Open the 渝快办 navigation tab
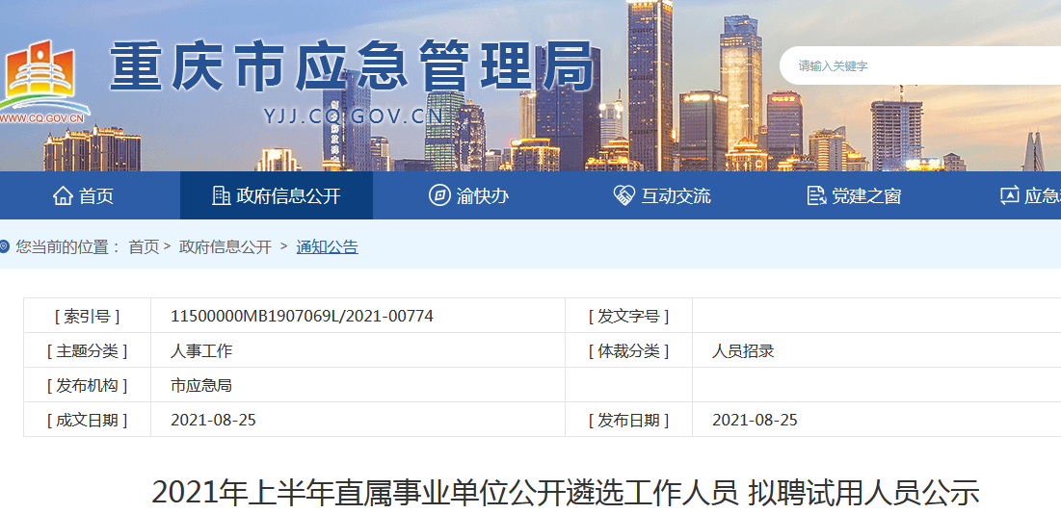The image size is (1061, 514). point(469,195)
